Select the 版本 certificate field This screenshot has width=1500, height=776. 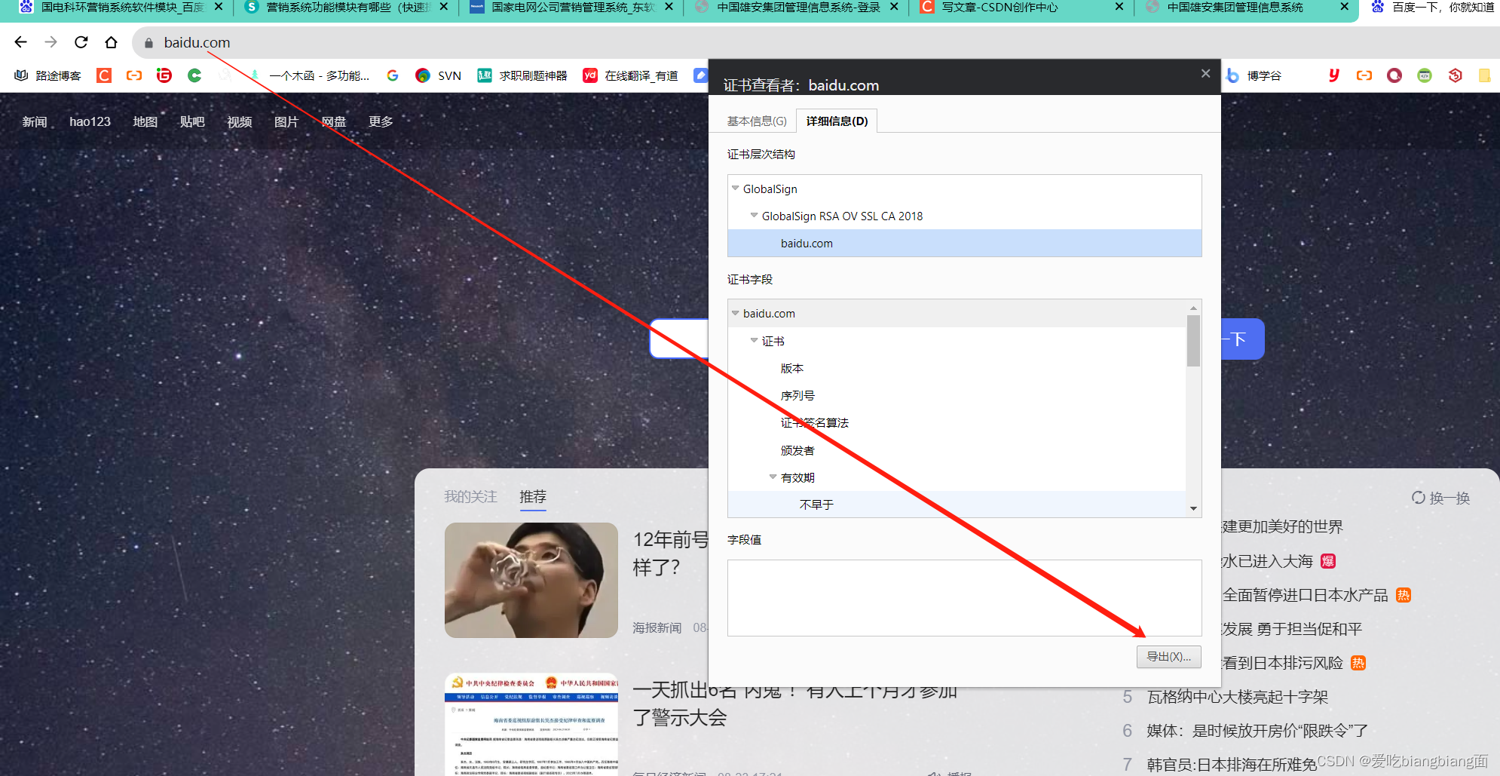coord(792,368)
